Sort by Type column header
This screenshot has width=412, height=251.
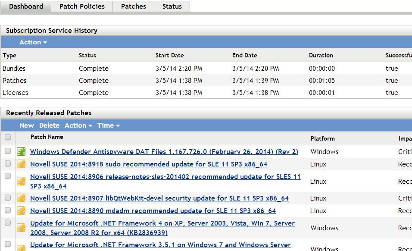(9, 56)
